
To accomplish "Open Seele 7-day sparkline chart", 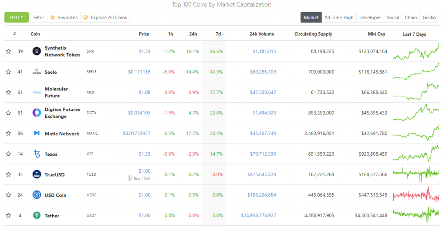I will [x=416, y=72].
